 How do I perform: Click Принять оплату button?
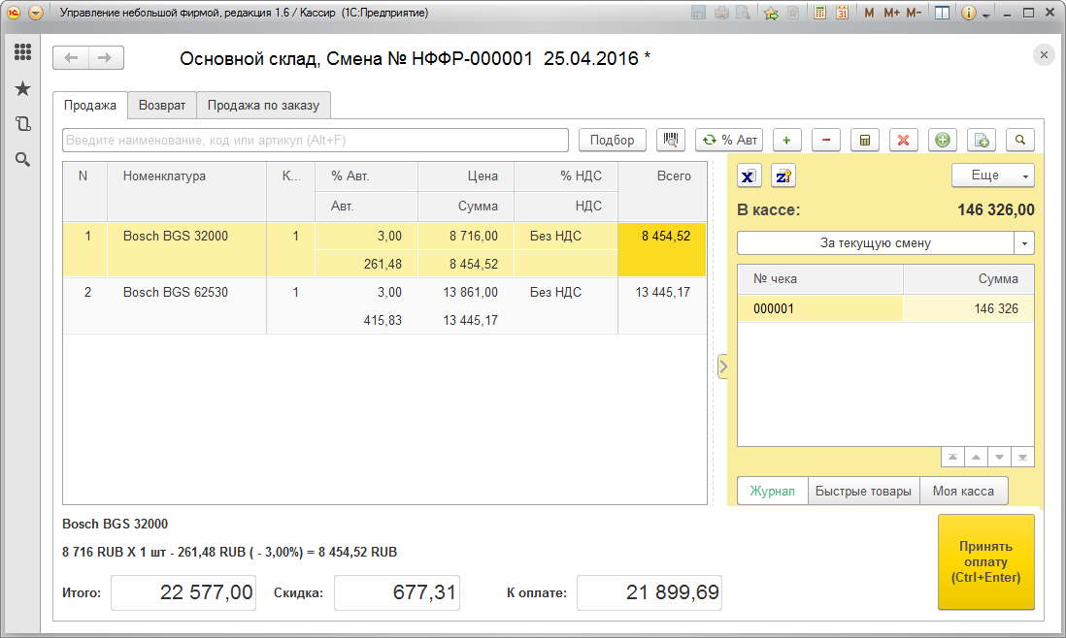[x=985, y=562]
